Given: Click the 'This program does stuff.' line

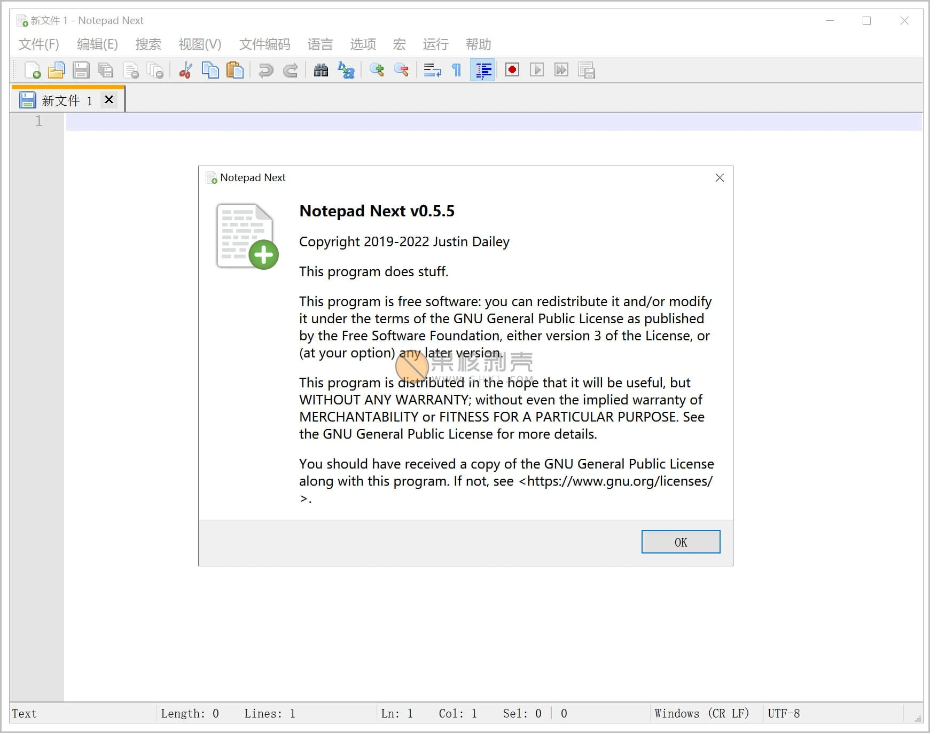Looking at the screenshot, I should tap(373, 271).
